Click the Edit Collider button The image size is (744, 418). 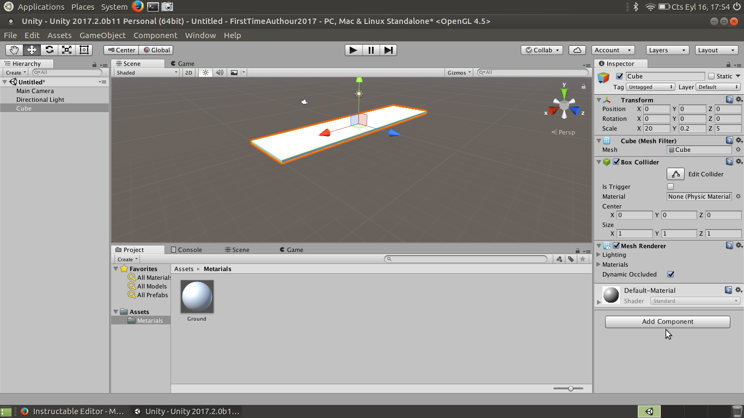(676, 174)
